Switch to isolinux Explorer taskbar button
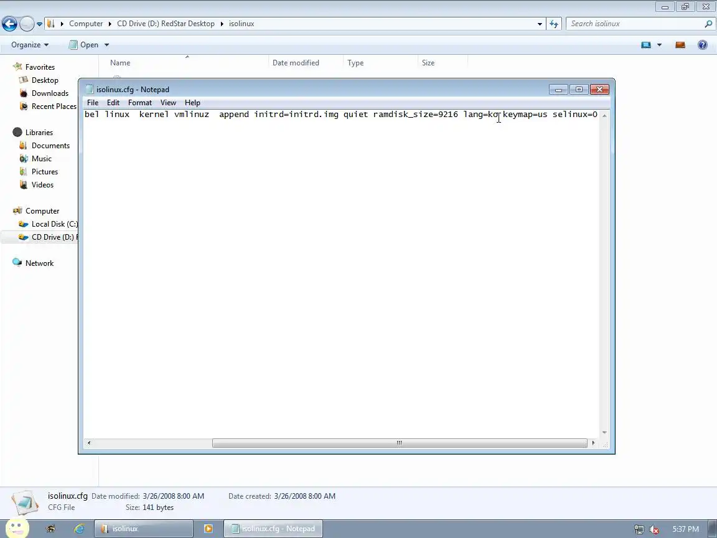The width and height of the screenshot is (717, 538). pos(144,529)
